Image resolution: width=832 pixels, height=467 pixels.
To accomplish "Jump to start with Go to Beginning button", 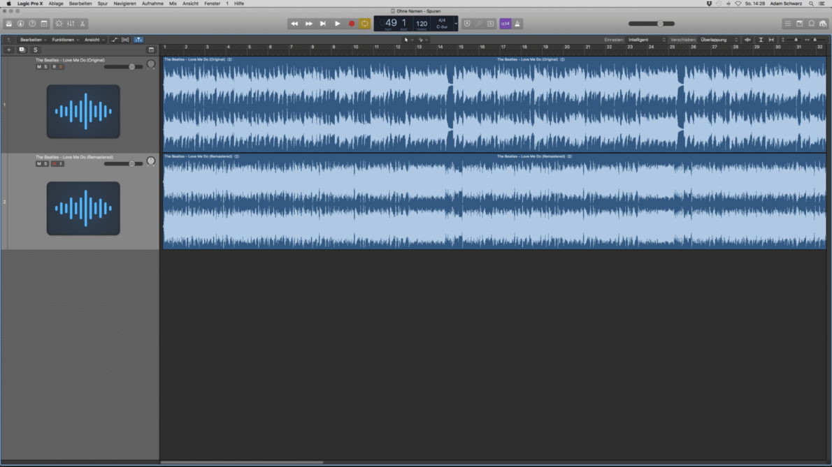I will (x=322, y=24).
